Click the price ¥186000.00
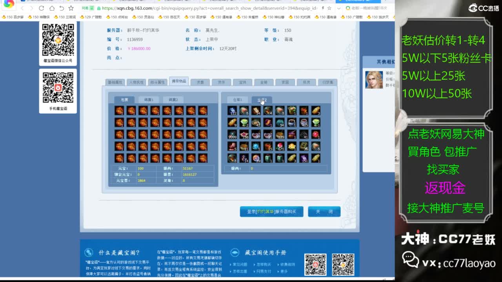This screenshot has width=502, height=282. tap(139, 49)
